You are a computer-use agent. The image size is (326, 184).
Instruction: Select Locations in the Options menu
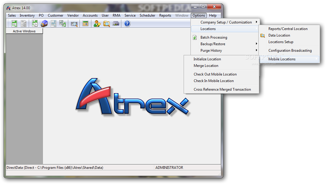(225, 29)
